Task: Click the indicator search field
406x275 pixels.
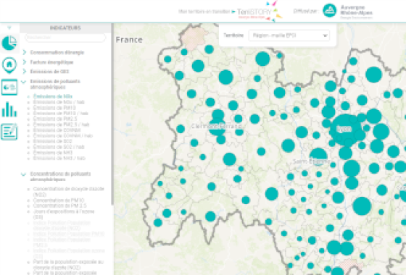Action: [65, 38]
